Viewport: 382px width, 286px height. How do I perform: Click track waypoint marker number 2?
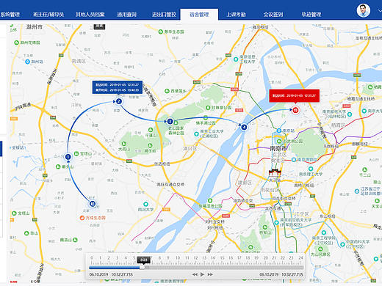[119, 101]
